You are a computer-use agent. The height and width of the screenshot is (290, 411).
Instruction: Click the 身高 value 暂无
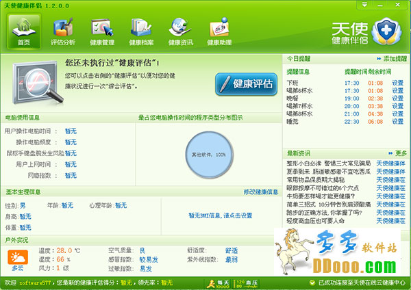click(25, 217)
